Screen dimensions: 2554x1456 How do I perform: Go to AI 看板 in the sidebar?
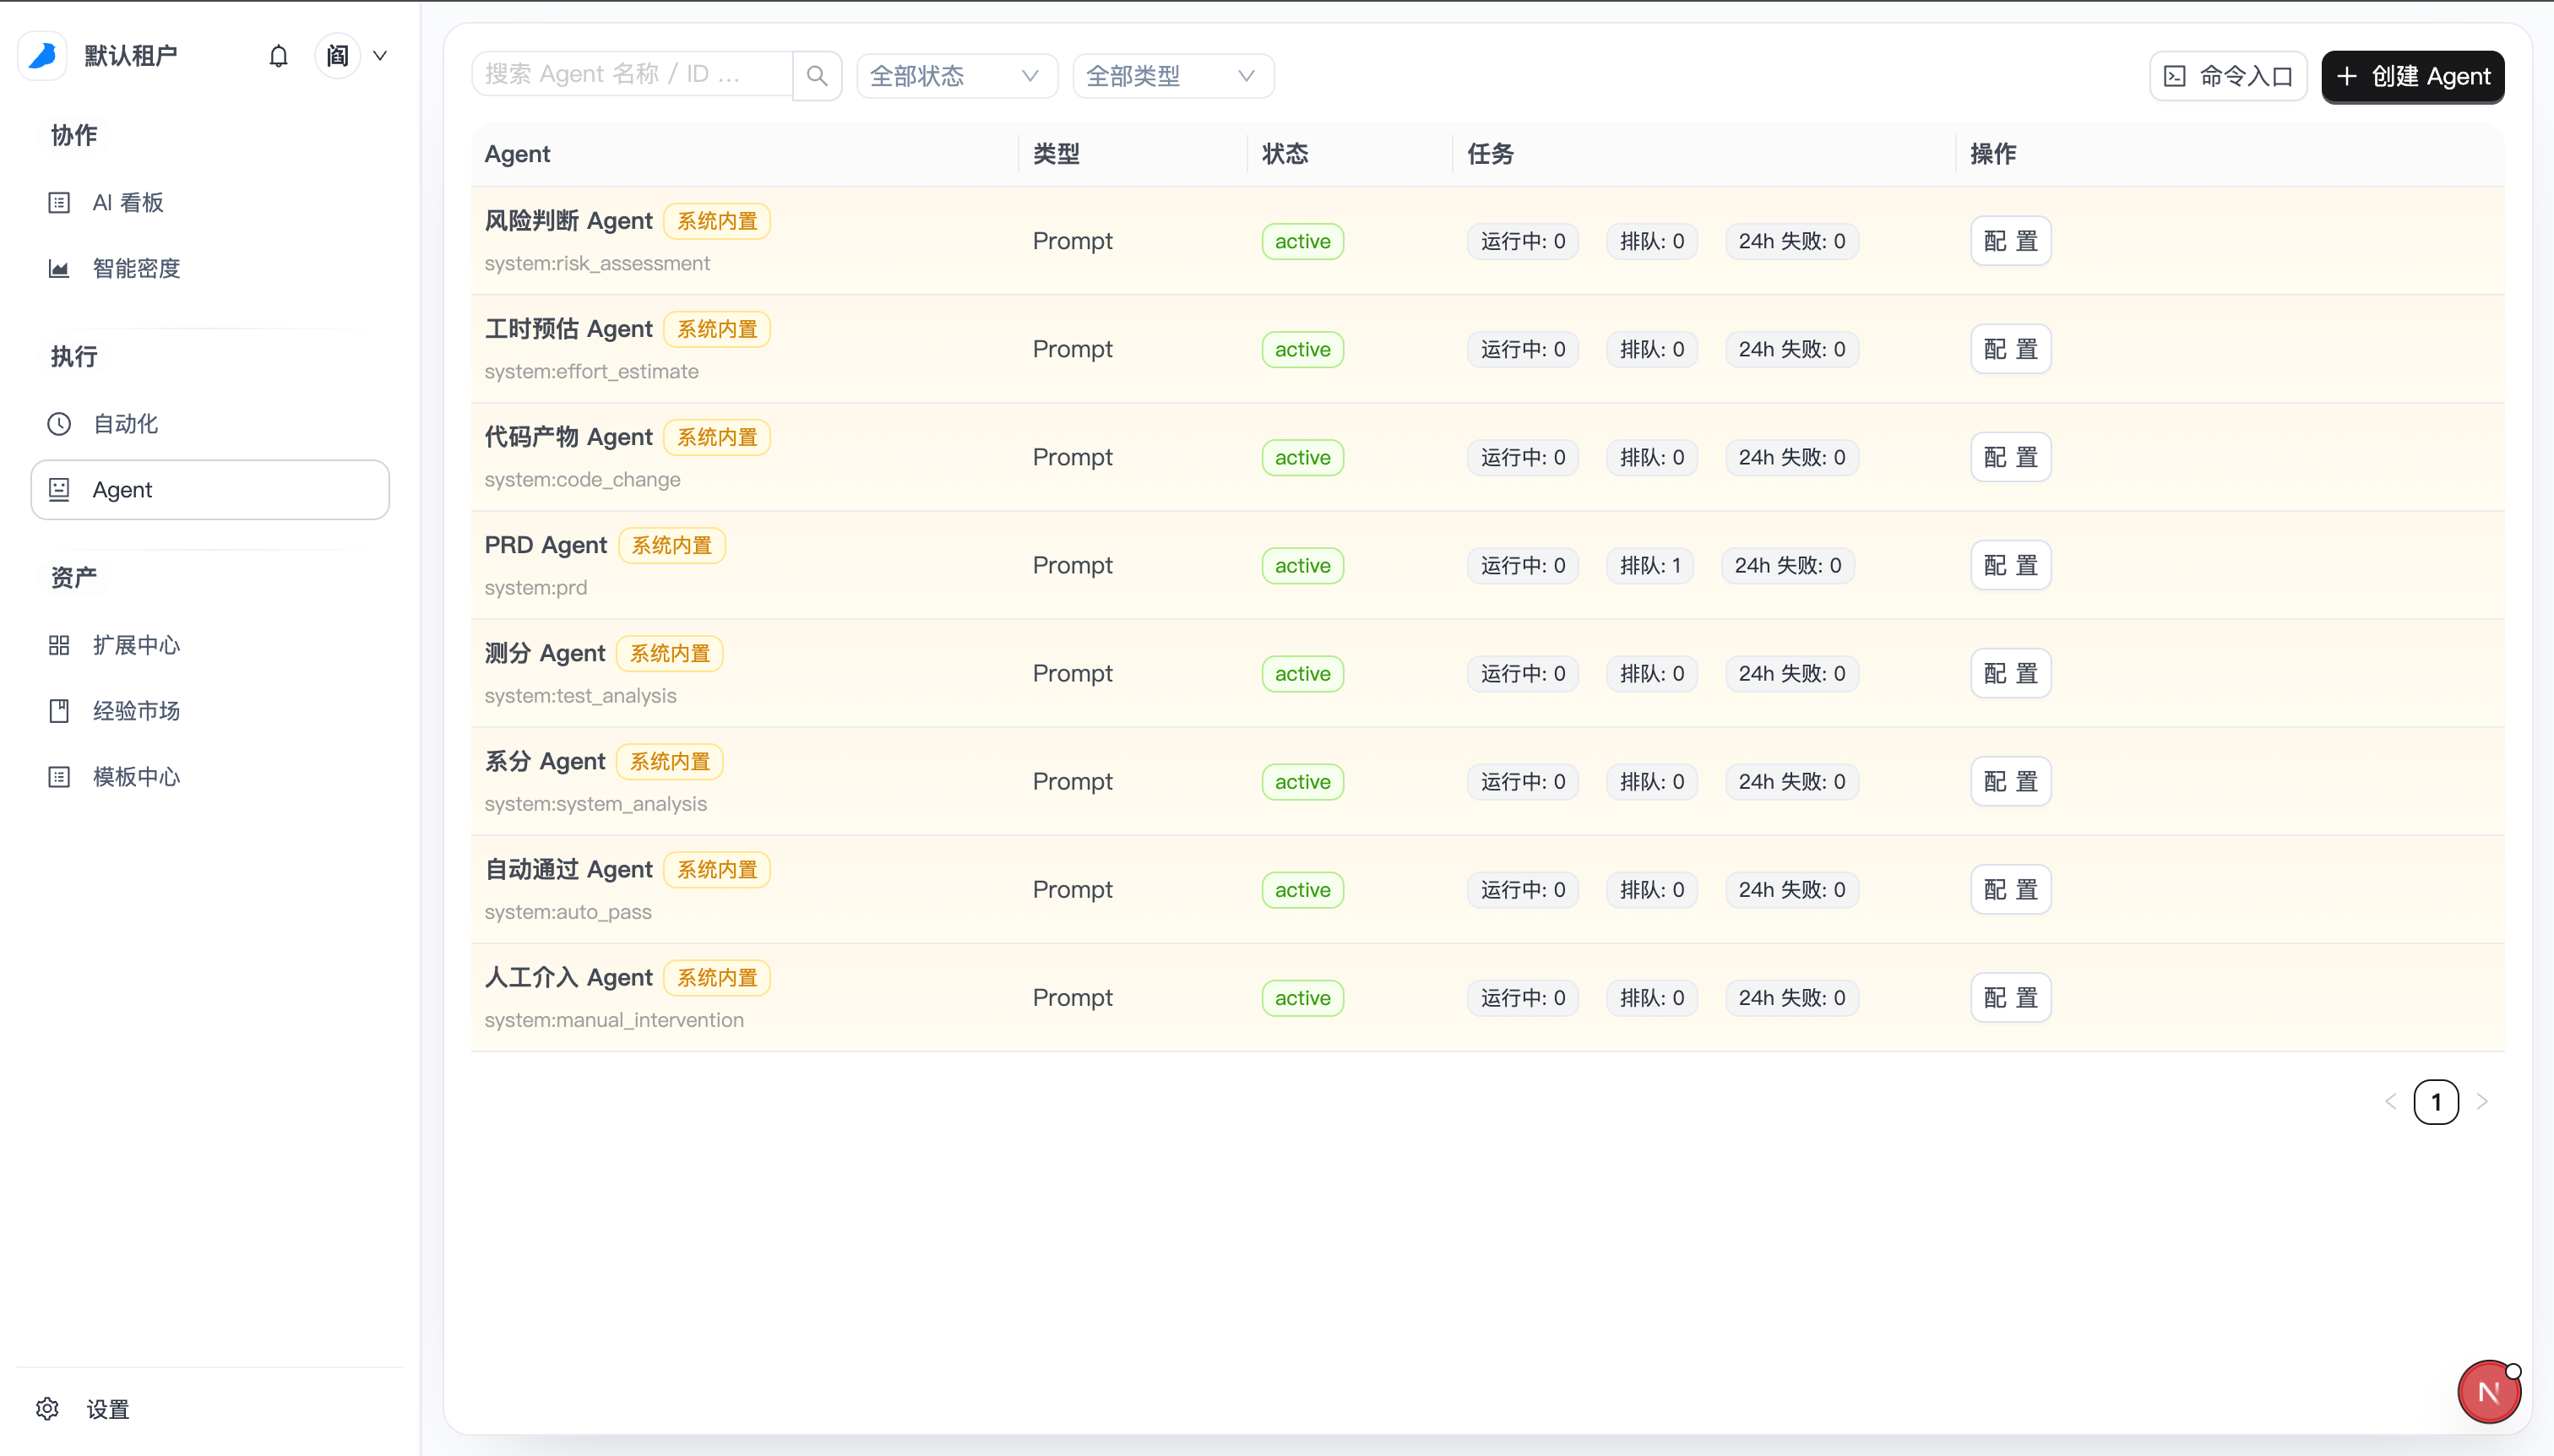127,203
